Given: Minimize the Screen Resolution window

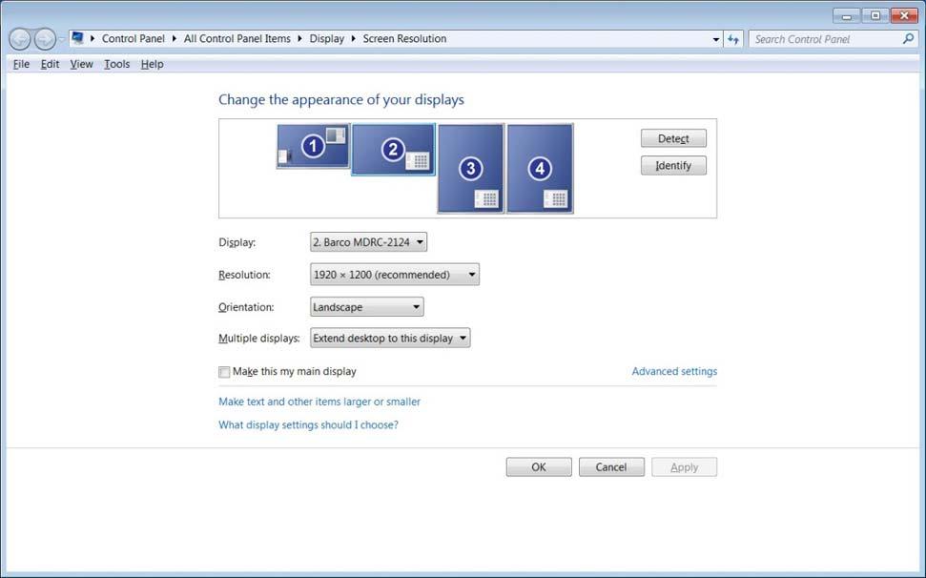Looking at the screenshot, I should tap(846, 16).
